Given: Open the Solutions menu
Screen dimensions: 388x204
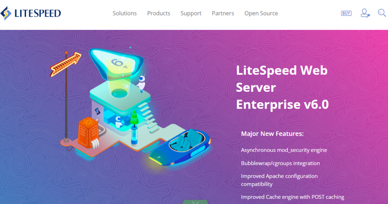Looking at the screenshot, I should (125, 13).
